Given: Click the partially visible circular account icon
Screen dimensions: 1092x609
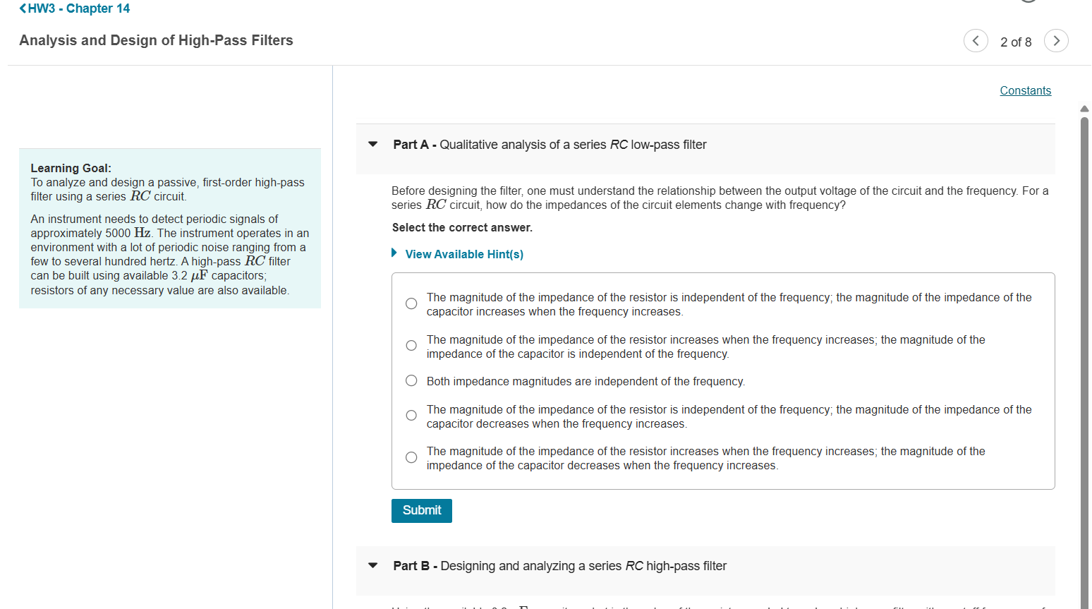Looking at the screenshot, I should (1029, 1).
